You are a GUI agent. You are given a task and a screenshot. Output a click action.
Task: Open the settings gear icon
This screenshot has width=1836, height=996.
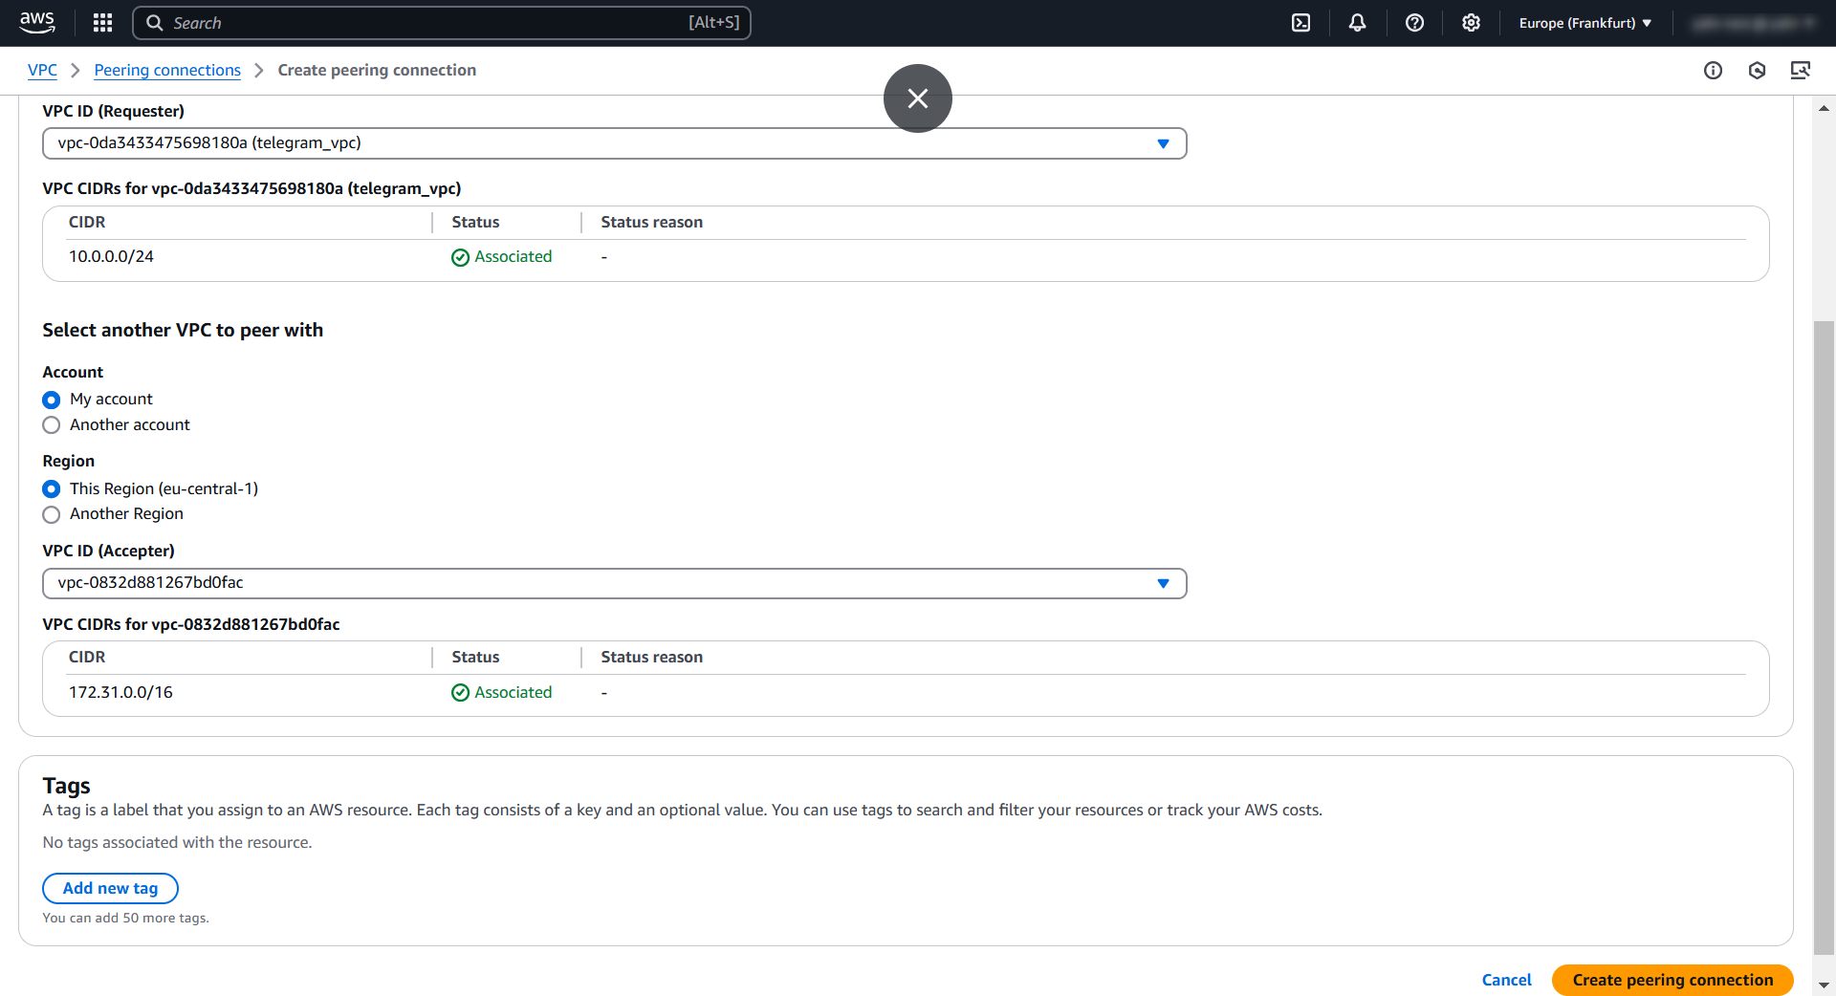tap(1471, 23)
